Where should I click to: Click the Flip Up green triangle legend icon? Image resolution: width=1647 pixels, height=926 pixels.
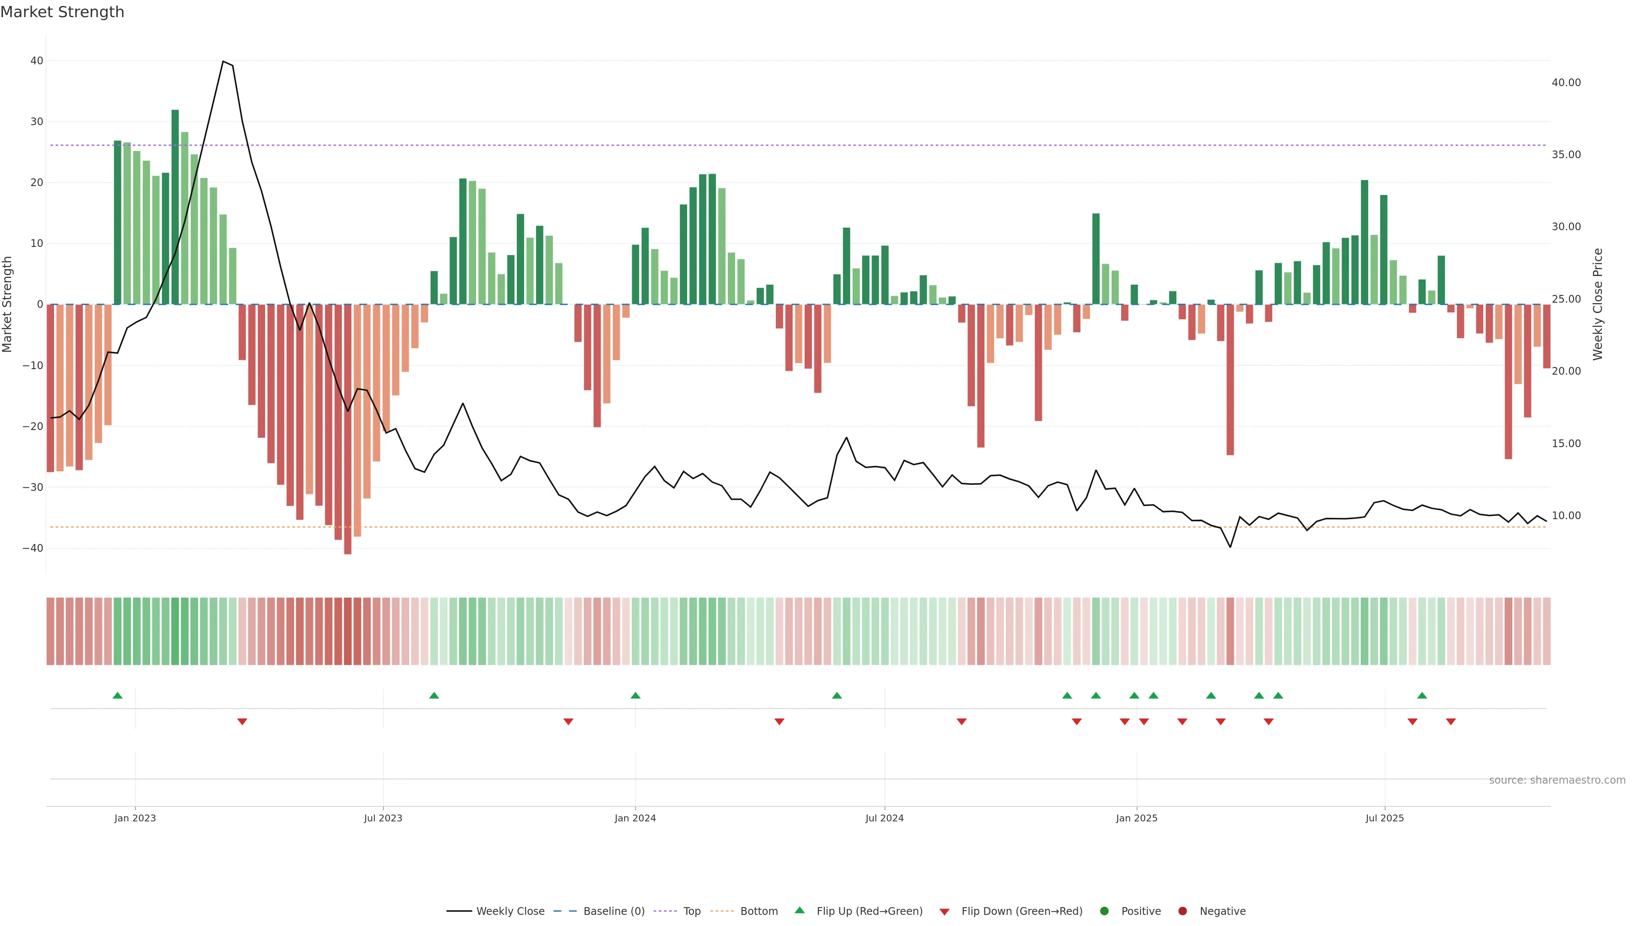[x=799, y=910]
